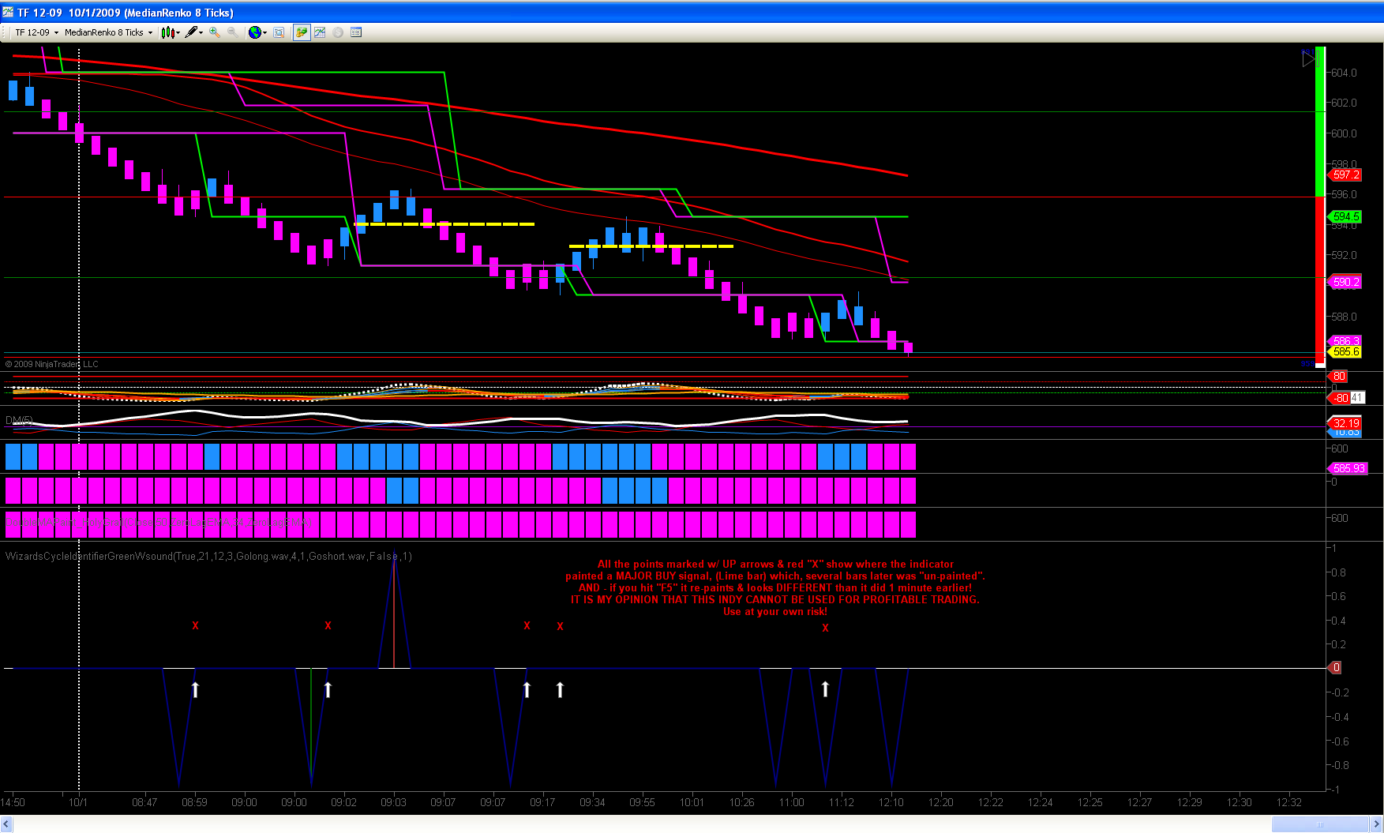
Task: Click the 32.19 DM indicator value label
Action: point(1345,423)
